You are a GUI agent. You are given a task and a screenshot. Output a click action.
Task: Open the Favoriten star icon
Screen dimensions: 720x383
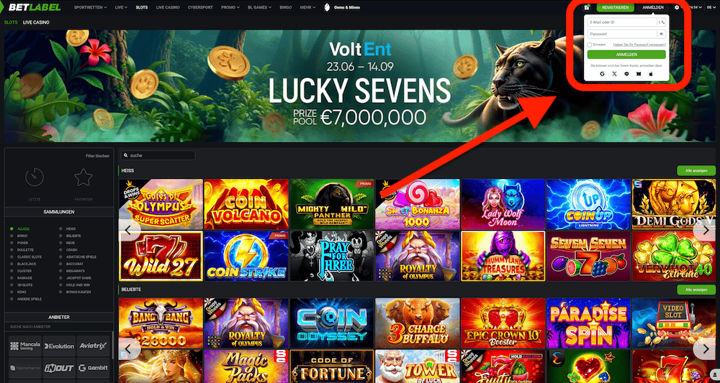coord(84,177)
